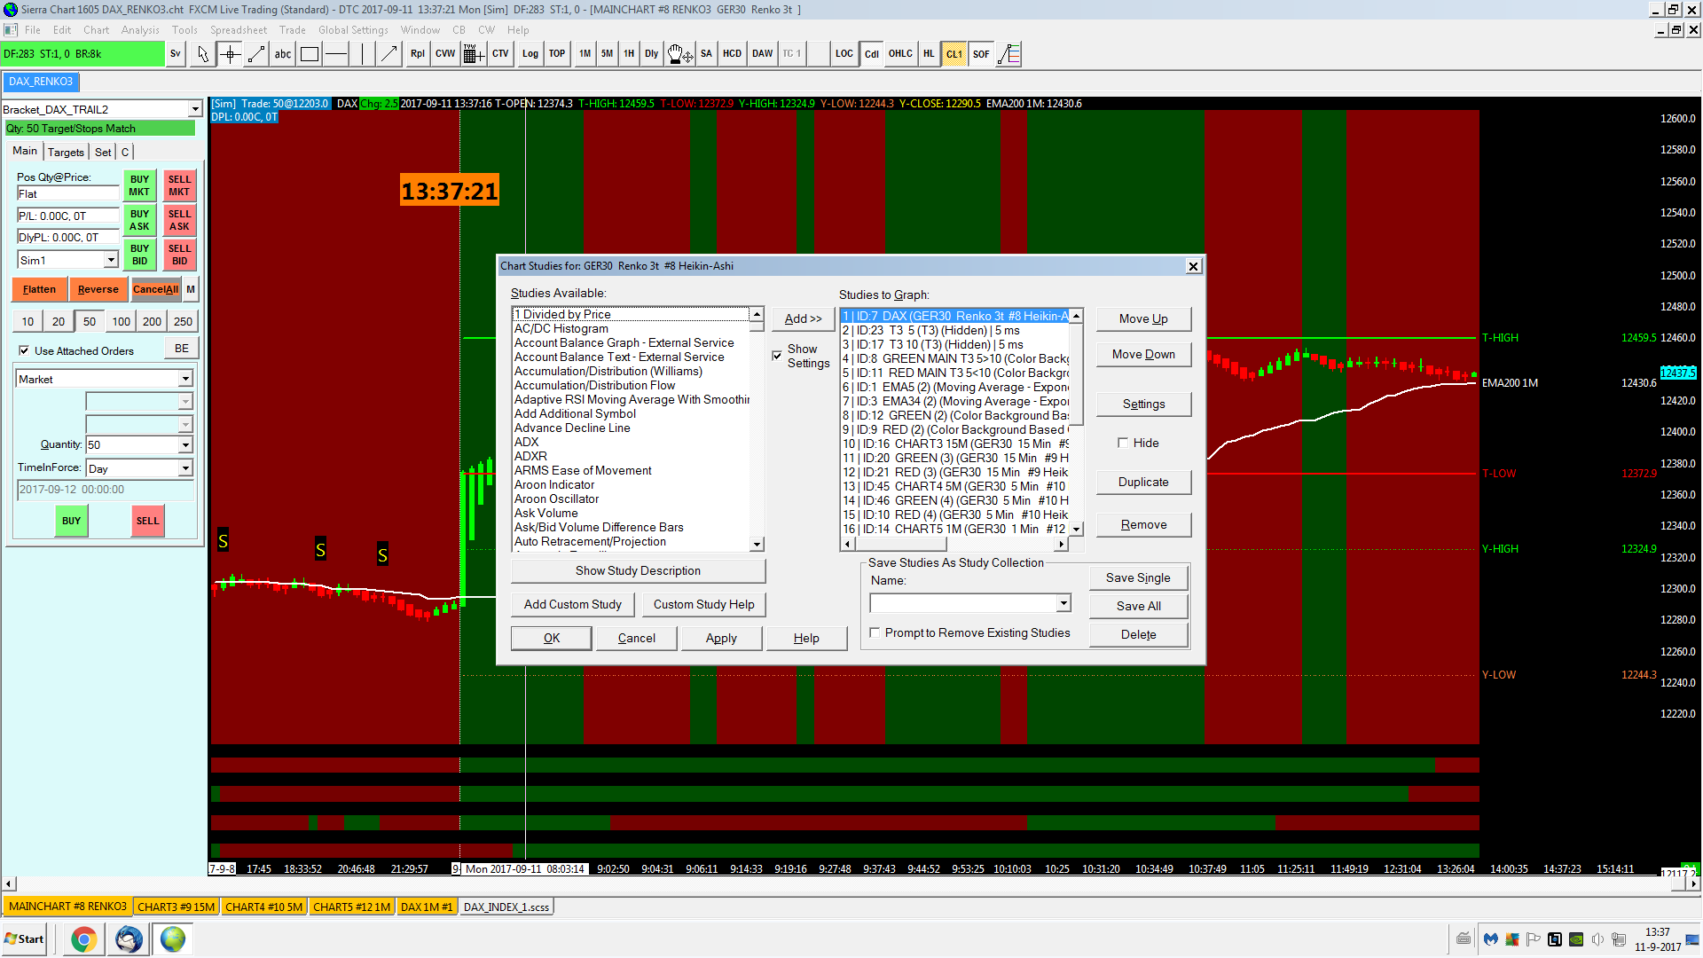1703x958 pixels.
Task: Uncheck Use Attached Orders
Action: (24, 350)
